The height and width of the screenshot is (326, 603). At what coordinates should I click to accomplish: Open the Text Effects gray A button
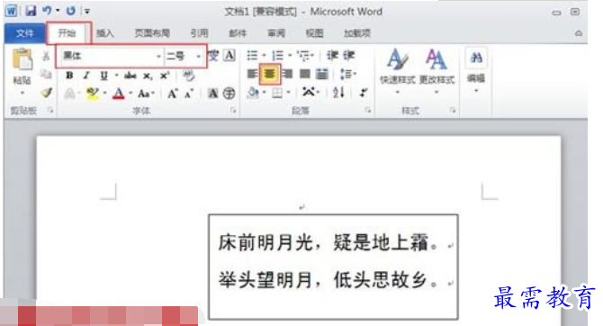pos(69,94)
